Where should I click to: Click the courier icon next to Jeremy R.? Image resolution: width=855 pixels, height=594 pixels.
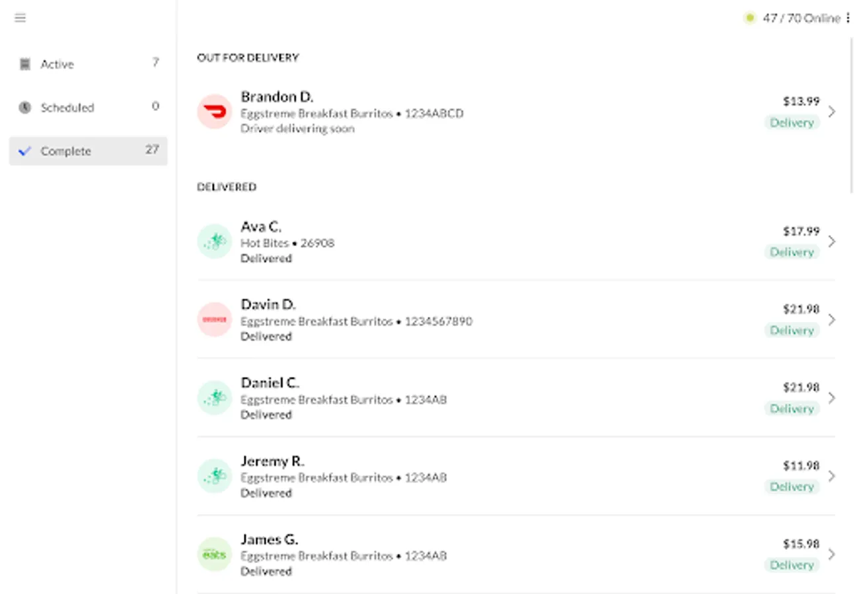(214, 476)
